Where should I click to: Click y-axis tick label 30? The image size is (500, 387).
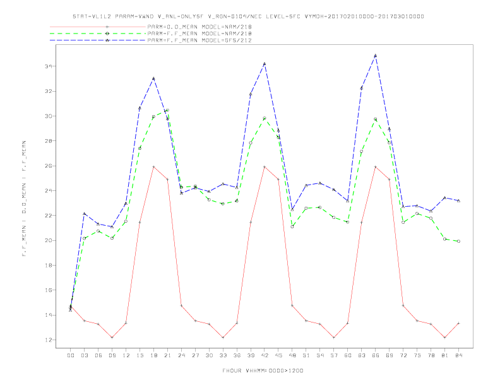[49, 116]
